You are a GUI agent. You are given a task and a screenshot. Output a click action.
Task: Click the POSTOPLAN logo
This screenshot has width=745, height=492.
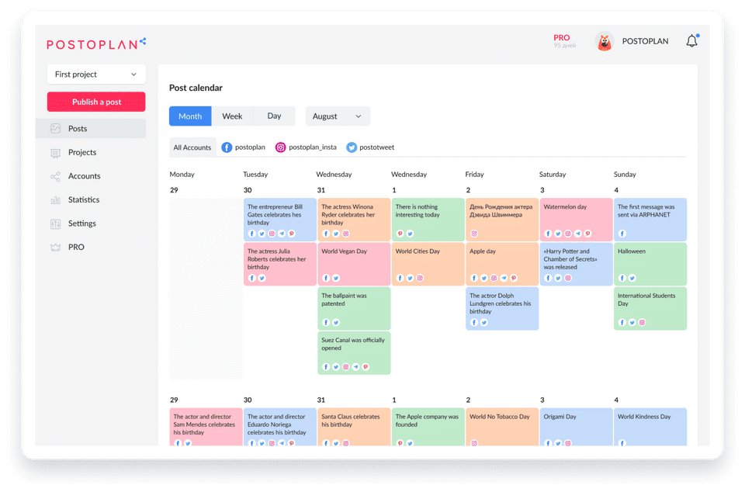coord(96,43)
